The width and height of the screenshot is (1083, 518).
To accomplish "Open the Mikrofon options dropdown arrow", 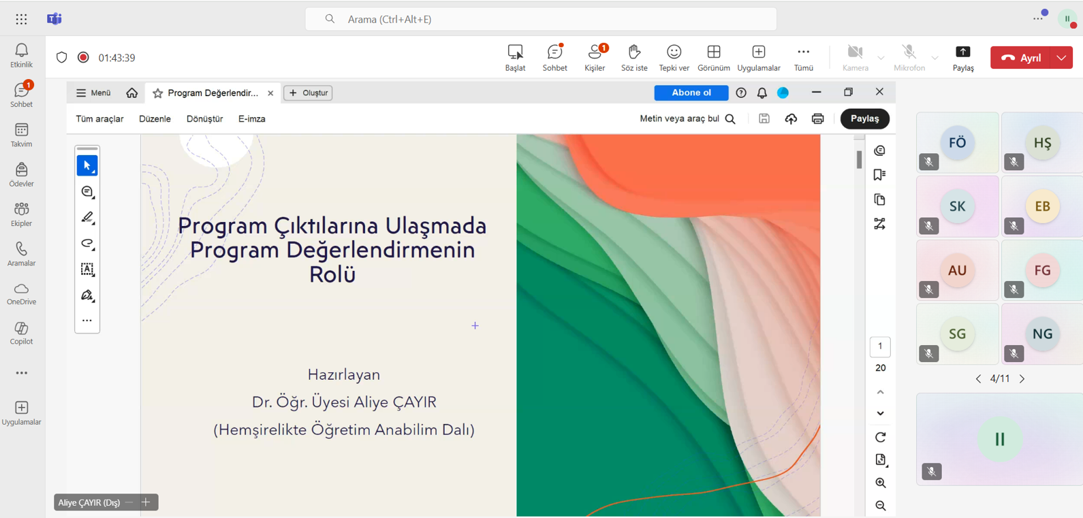I will [x=935, y=58].
